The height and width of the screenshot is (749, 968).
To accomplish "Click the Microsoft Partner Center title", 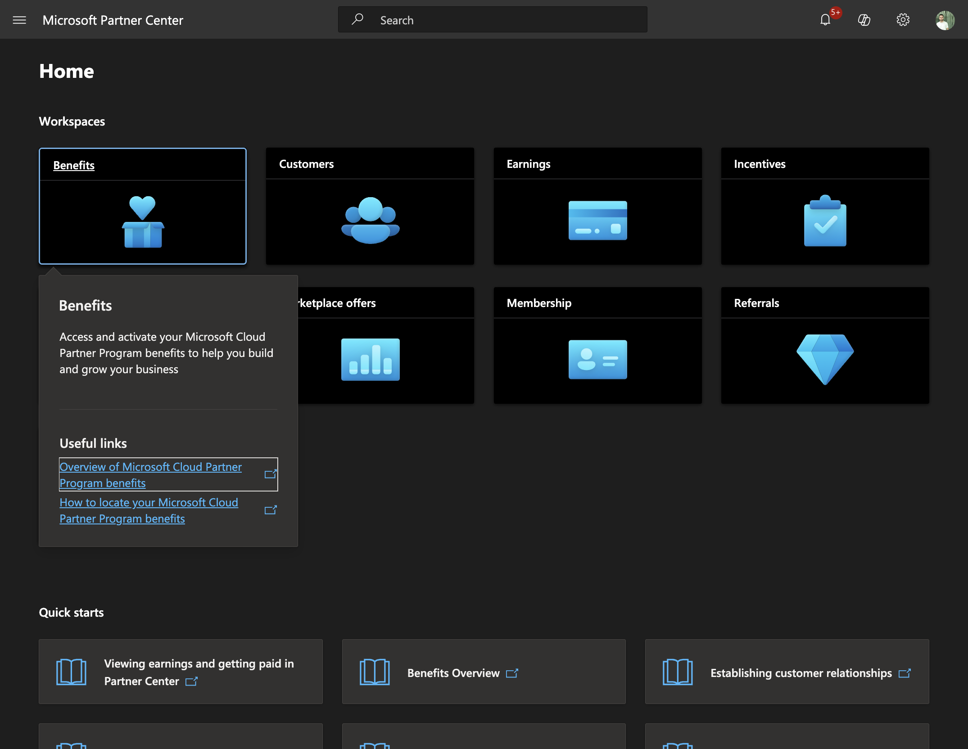I will [x=113, y=20].
